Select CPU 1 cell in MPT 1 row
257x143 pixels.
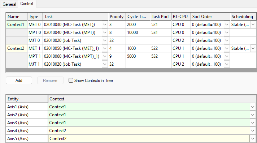tap(181, 56)
